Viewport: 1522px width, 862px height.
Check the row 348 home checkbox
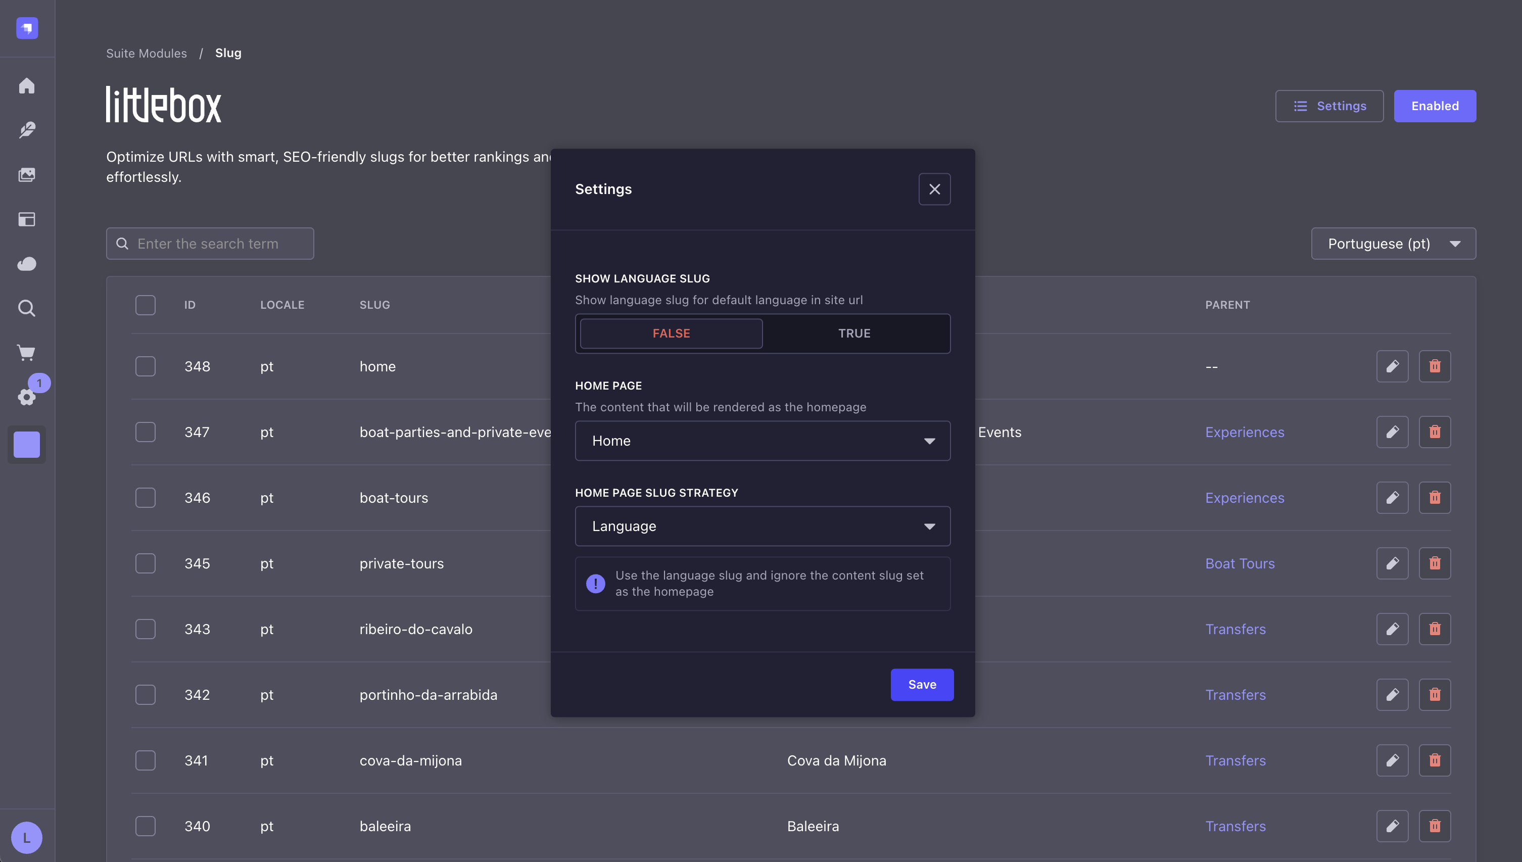(x=145, y=366)
